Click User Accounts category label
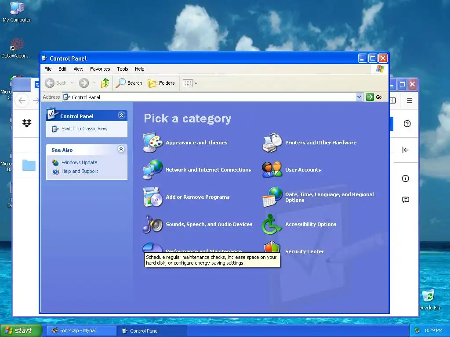Viewport: 450px width, 337px height. (x=303, y=170)
